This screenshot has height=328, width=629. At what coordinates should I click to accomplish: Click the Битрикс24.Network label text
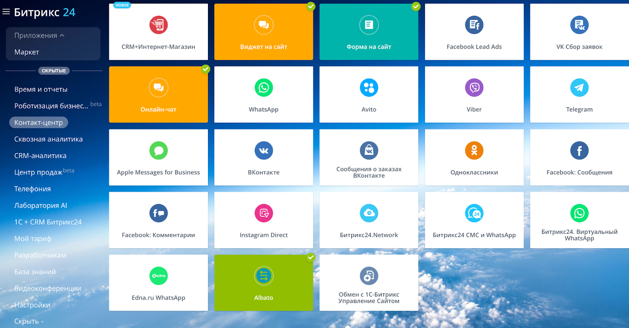369,235
